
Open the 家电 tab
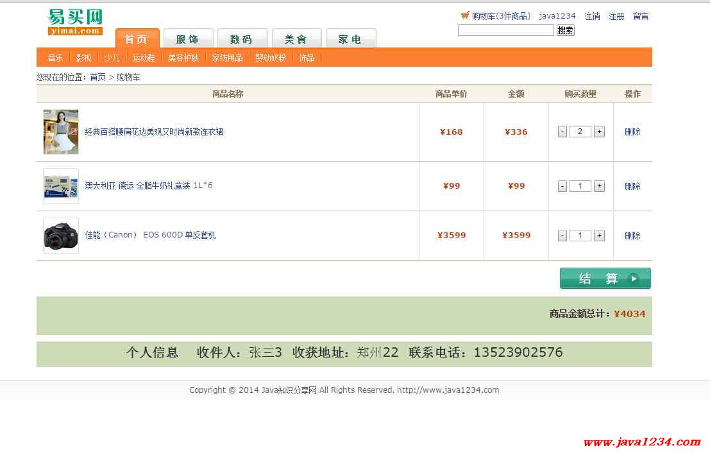coord(350,39)
